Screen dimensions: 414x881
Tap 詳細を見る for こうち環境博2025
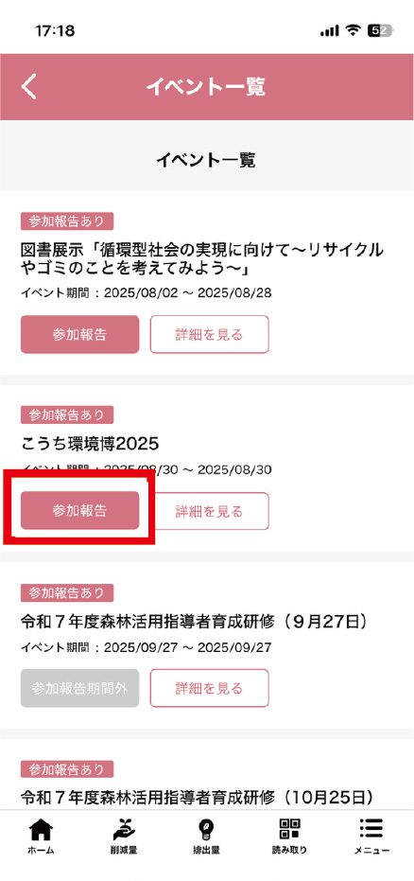[x=209, y=511]
